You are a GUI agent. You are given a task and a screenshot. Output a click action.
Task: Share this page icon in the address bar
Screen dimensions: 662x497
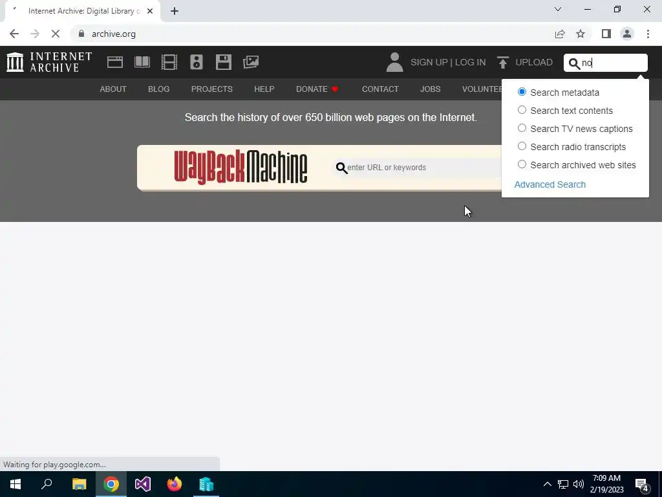click(560, 34)
